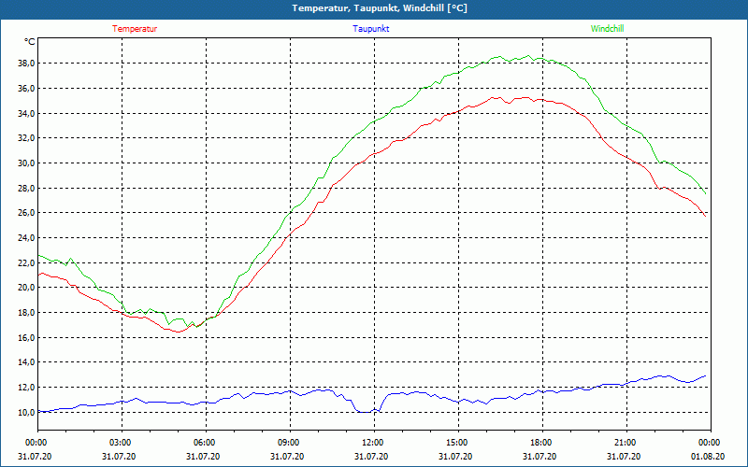The width and height of the screenshot is (748, 467).
Task: Click the 06:00 time axis label
Action: click(x=206, y=443)
